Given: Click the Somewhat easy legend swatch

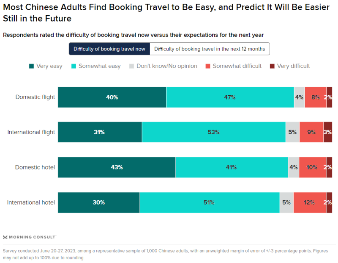Looking at the screenshot, I should [x=74, y=66].
